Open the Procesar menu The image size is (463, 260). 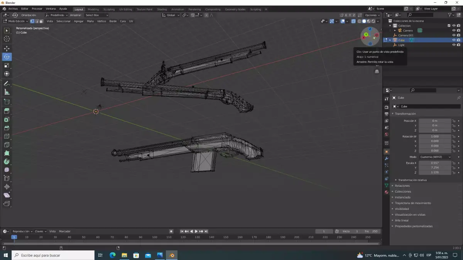[x=37, y=9]
